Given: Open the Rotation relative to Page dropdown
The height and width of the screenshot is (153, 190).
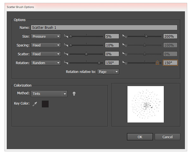Looking at the screenshot, I should tap(108, 72).
